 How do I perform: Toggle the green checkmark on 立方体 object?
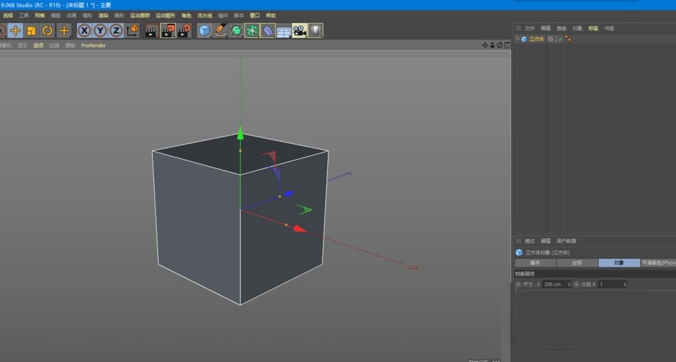(x=560, y=39)
